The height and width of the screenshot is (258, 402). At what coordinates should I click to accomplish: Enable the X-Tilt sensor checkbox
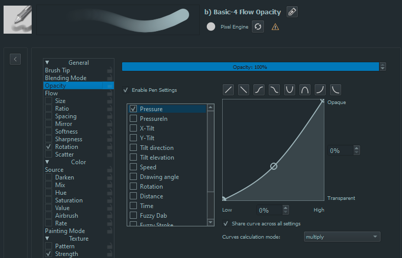coord(133,128)
